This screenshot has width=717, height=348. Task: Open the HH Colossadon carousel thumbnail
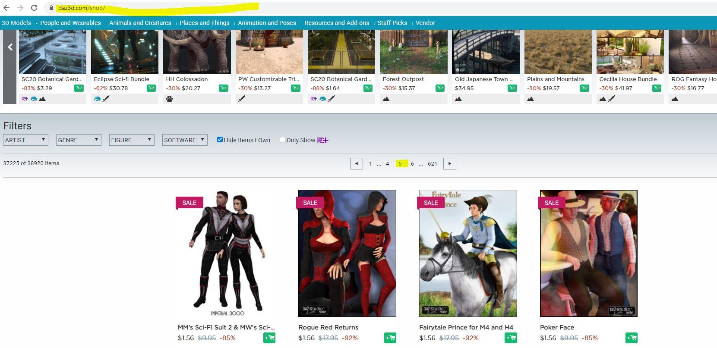[x=197, y=52]
